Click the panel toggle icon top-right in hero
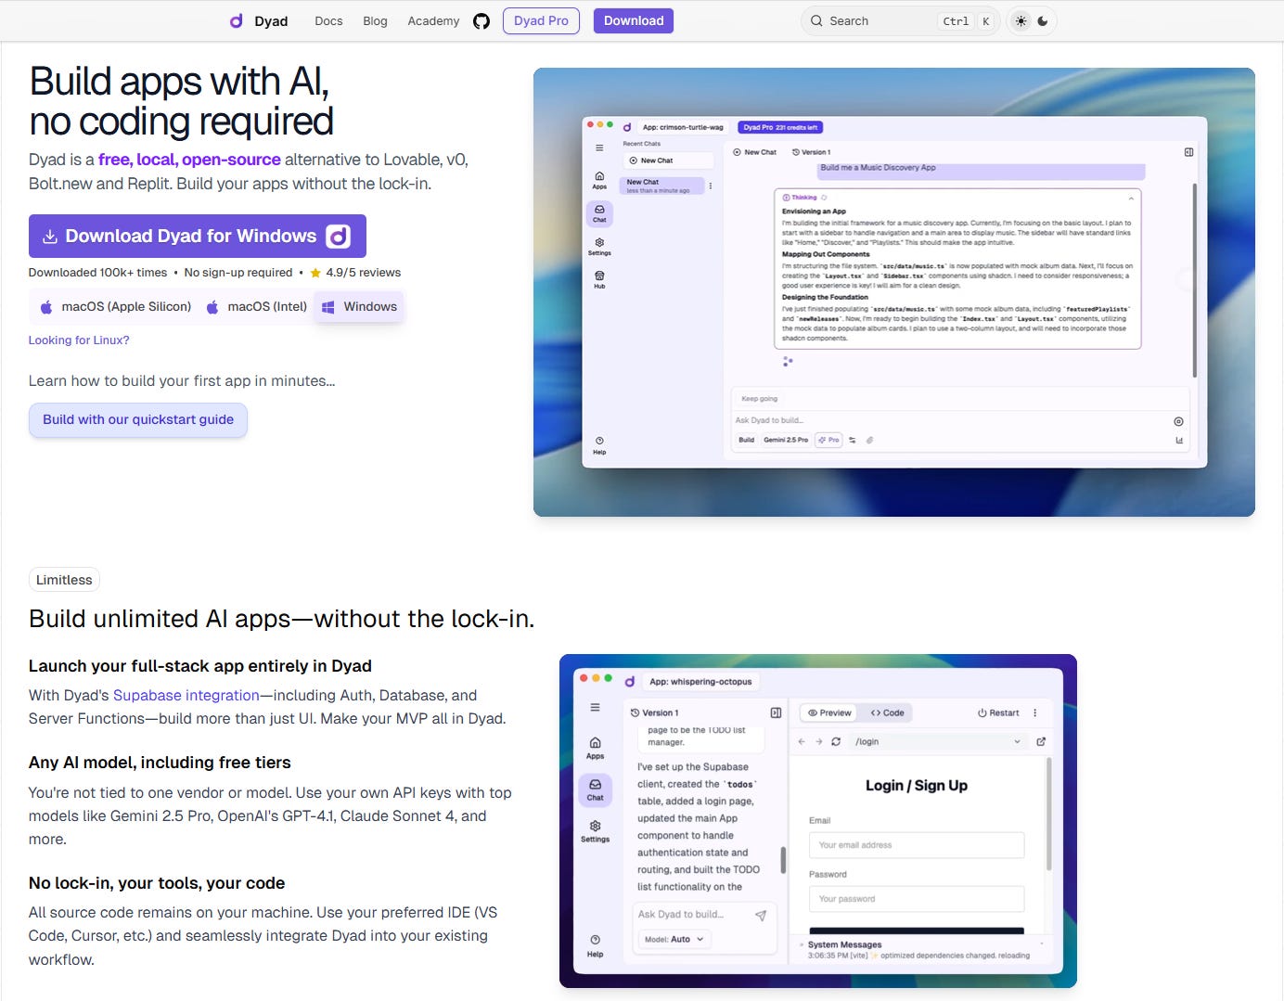This screenshot has height=1001, width=1284. 1188,152
